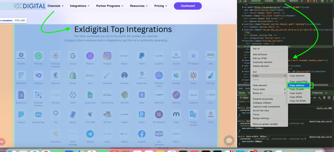Select the Google integration icon

pos(73,56)
